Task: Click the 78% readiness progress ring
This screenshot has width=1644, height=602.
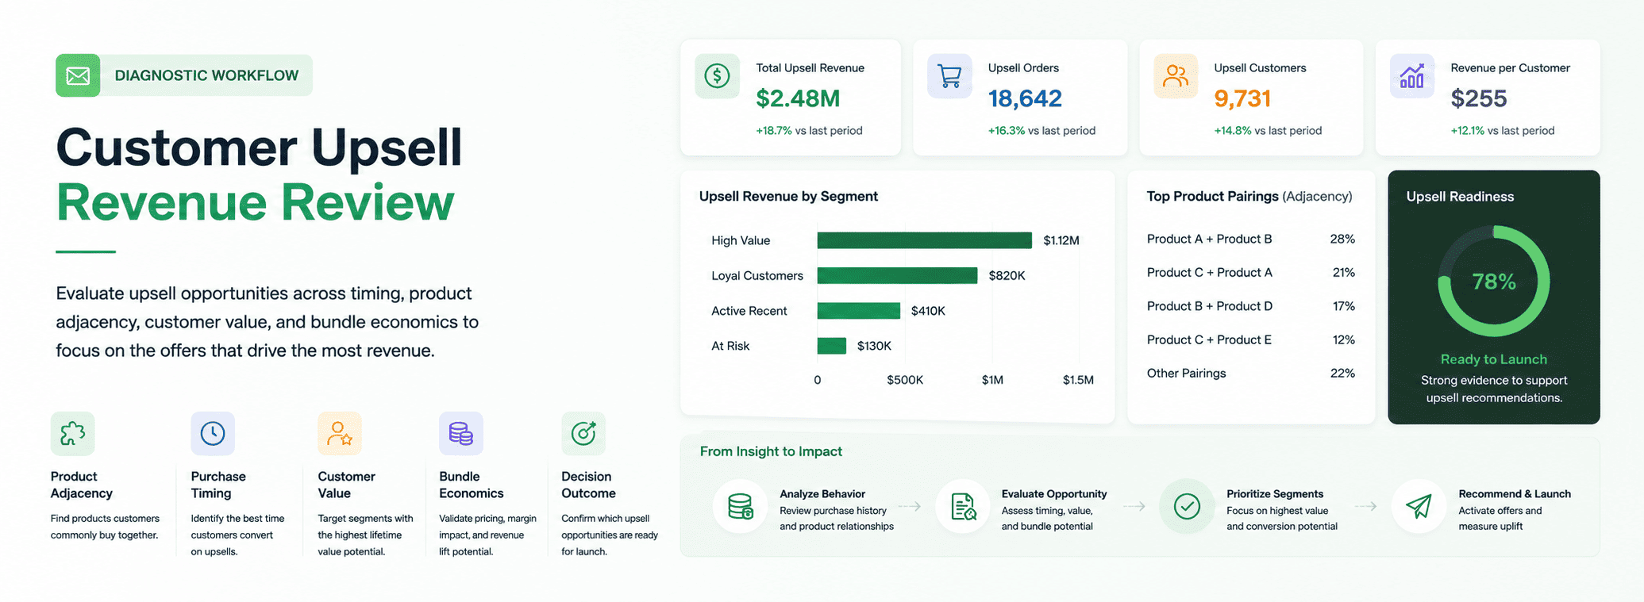Action: point(1494,281)
